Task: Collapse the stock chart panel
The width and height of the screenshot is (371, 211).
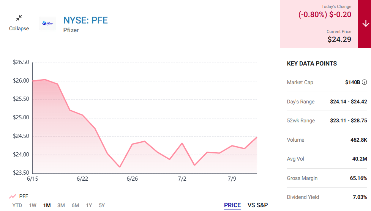Action: coord(19,23)
